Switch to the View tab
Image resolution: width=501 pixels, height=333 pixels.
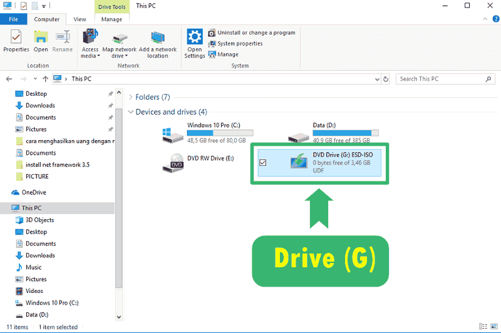[80, 19]
